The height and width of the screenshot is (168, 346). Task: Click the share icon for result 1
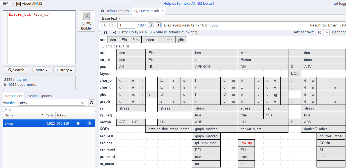(x=115, y=32)
